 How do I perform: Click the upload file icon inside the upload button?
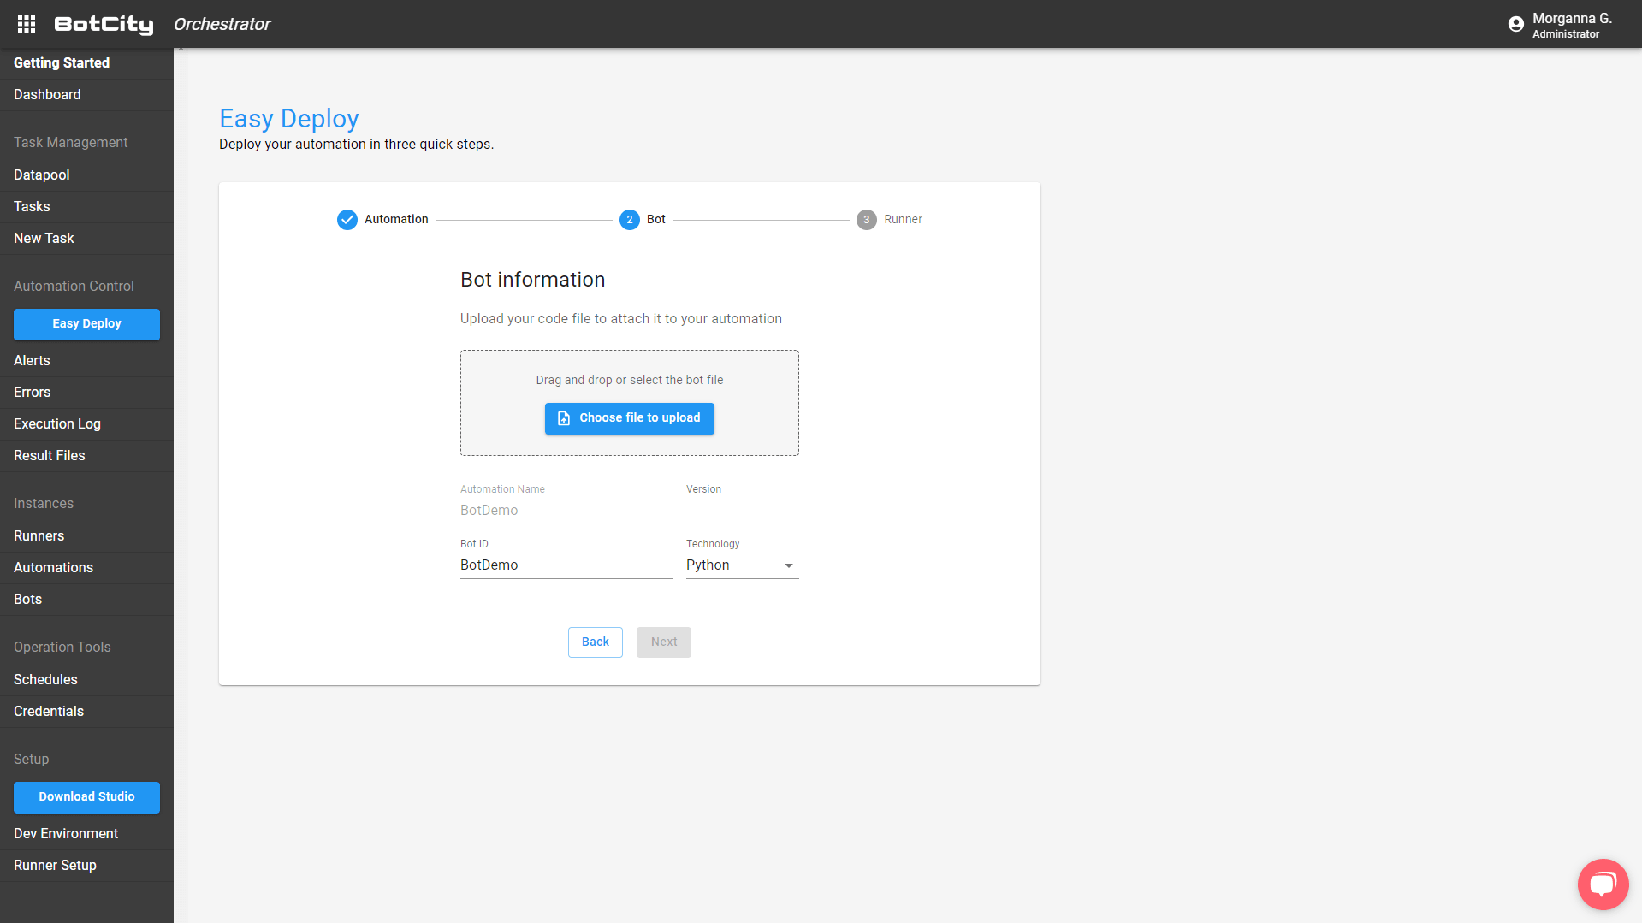click(x=564, y=418)
